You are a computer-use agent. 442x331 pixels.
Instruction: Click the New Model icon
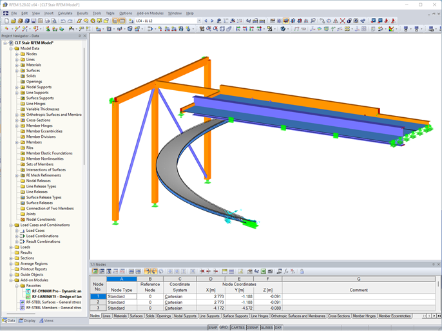[x=6, y=21]
